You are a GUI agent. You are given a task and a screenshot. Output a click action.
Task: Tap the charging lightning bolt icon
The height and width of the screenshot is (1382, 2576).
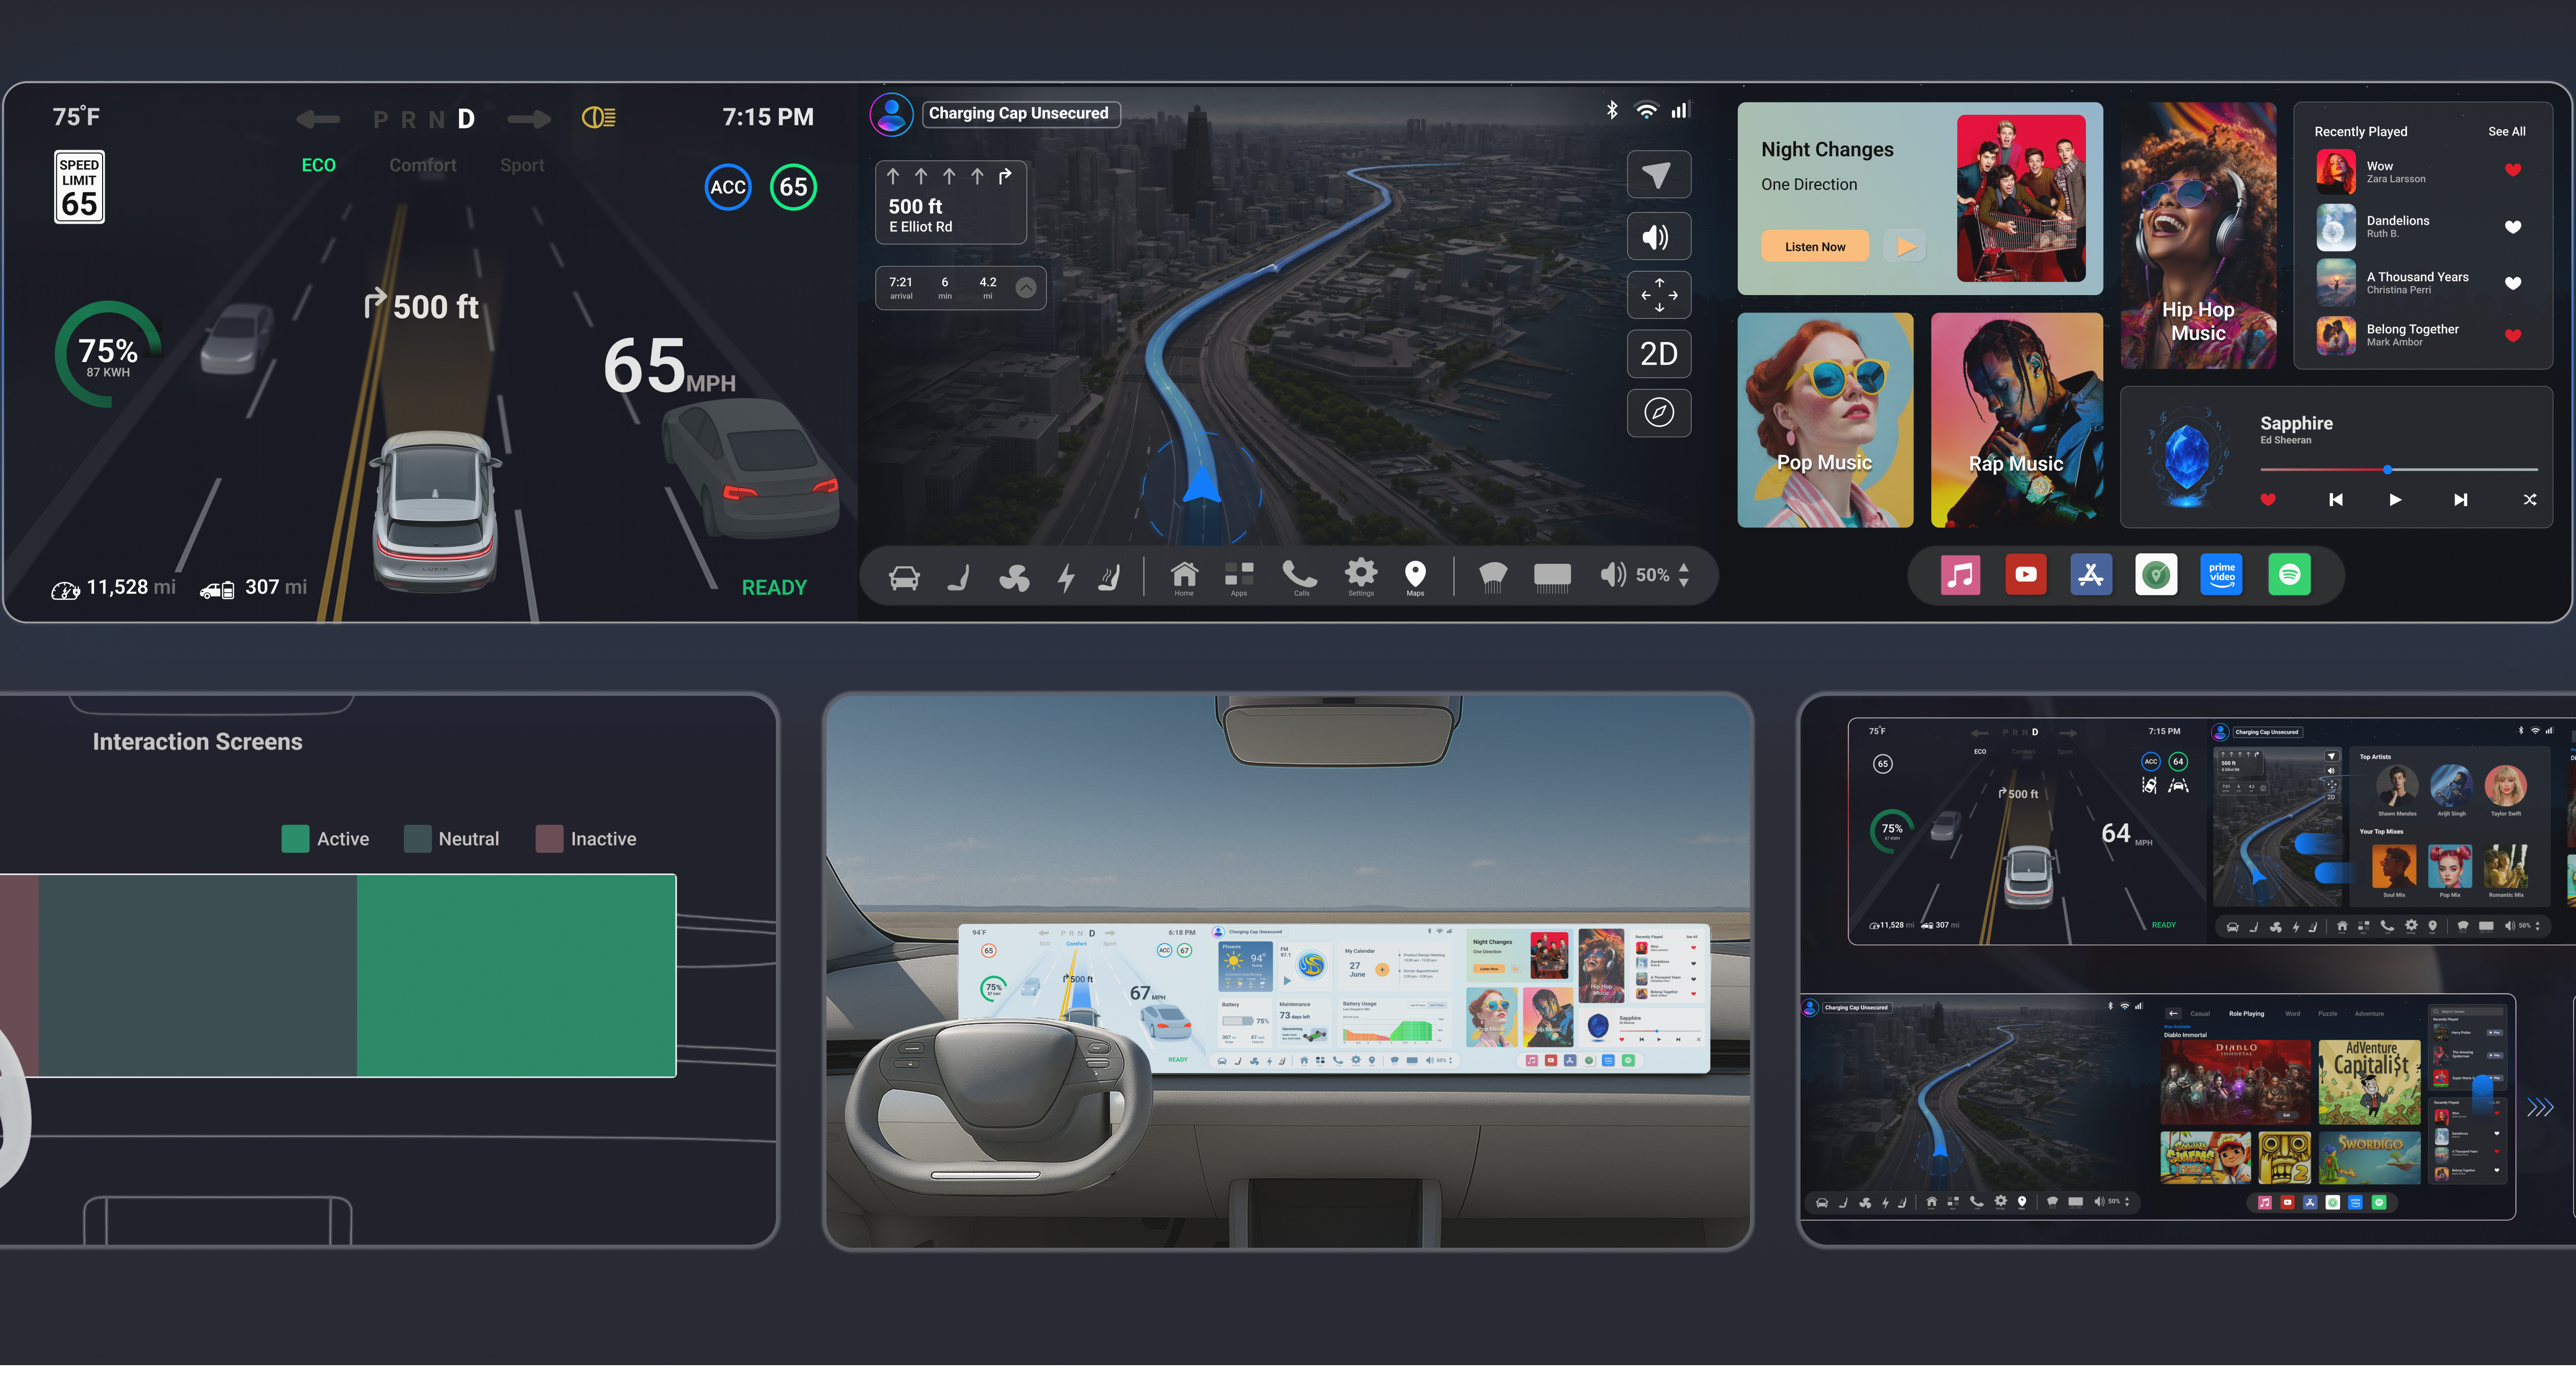coord(1066,577)
